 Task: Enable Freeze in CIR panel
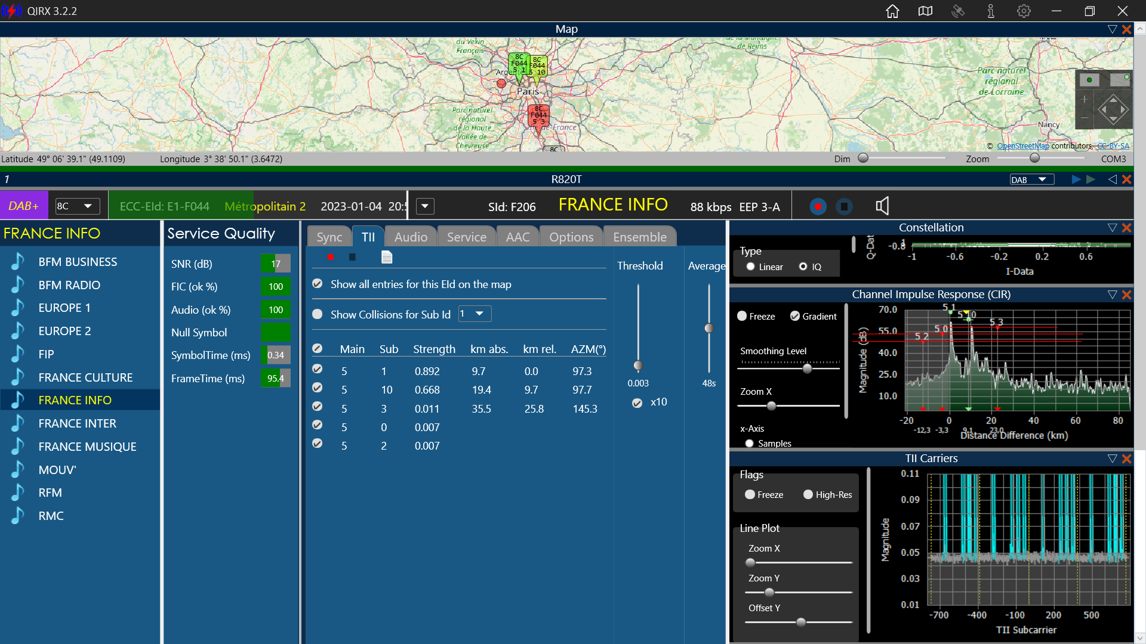[742, 316]
